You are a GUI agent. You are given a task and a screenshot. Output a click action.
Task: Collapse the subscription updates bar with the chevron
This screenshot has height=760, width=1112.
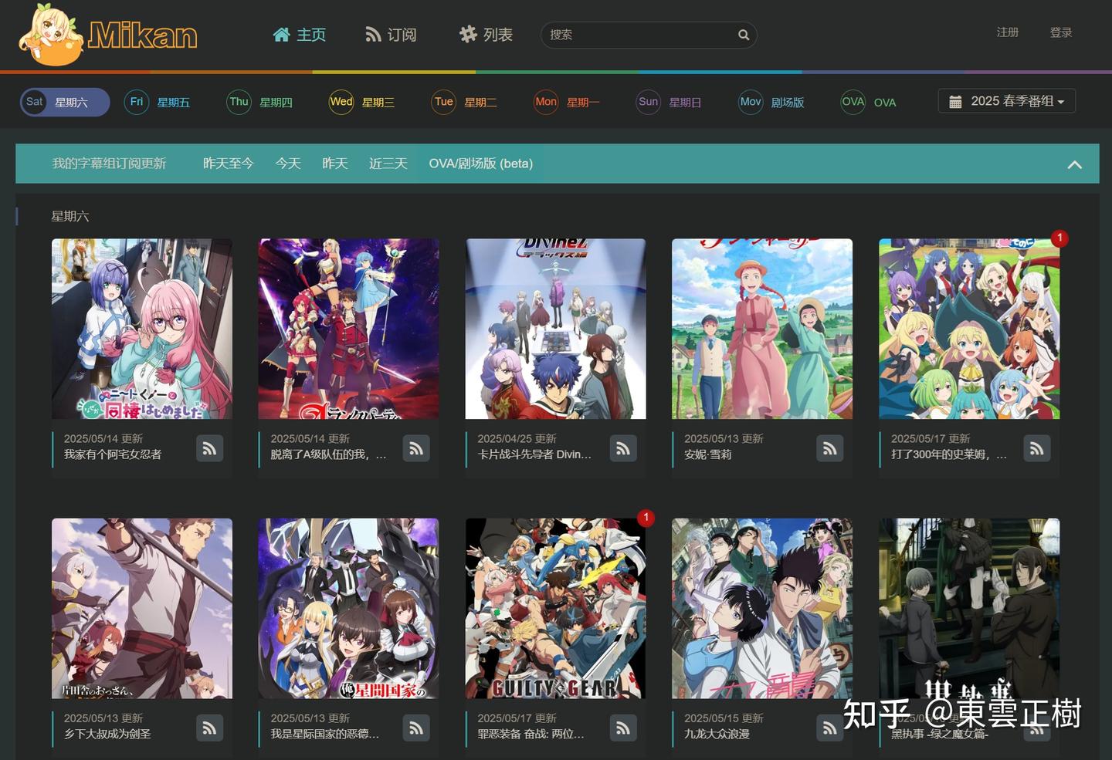tap(1074, 164)
